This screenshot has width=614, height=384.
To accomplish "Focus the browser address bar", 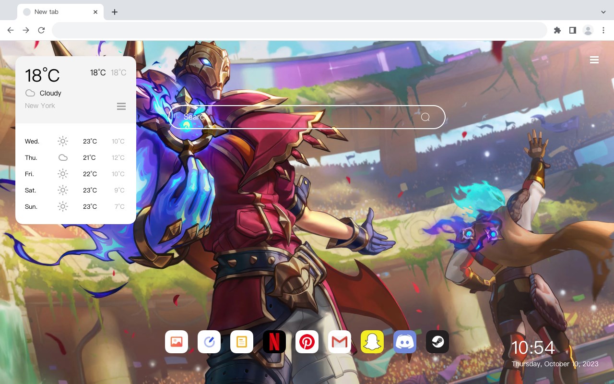I will (x=299, y=30).
